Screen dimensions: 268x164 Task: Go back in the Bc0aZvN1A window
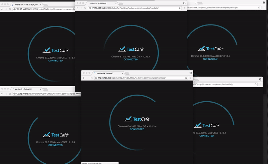click(x=77, y=8)
